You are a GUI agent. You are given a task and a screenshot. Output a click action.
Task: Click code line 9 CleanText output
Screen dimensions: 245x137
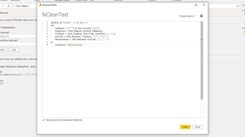click(x=69, y=45)
